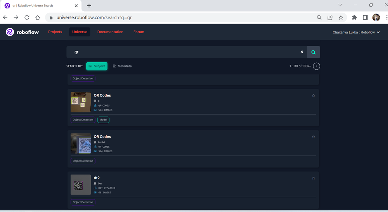Click the green search magnifier button
This screenshot has height=212, width=388.
tap(313, 52)
